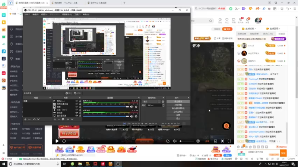Toggle lock on 图像 source
Viewport: 298px width, 167px height.
tap(80, 107)
